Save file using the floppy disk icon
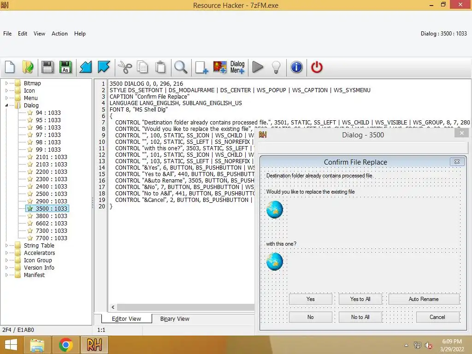Screen dimensions: 472x354 pyautogui.click(x=47, y=67)
